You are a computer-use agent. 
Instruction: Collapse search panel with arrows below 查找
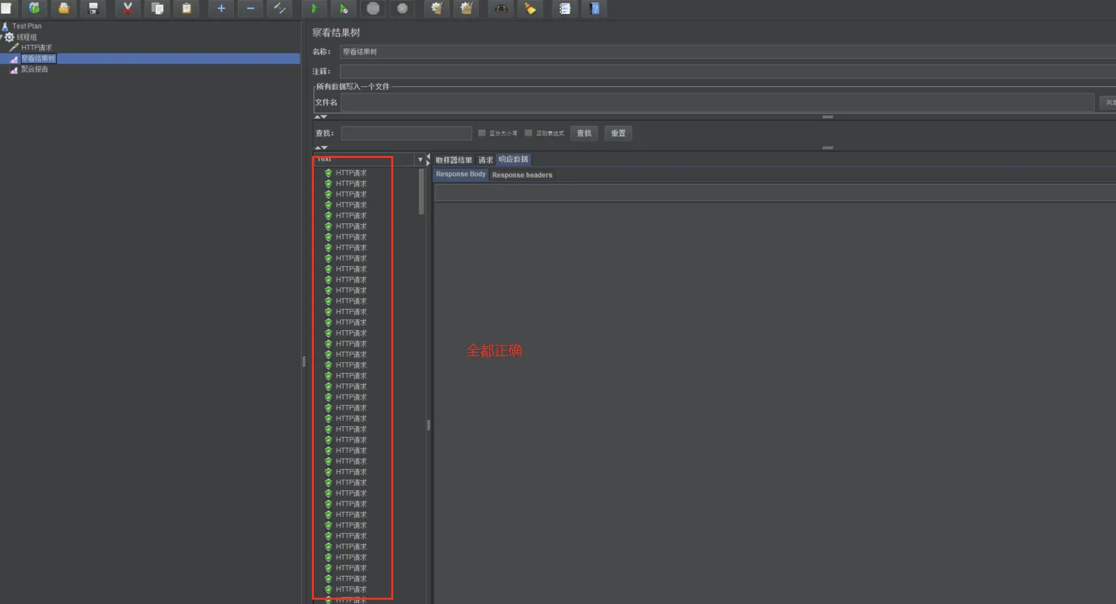tap(321, 147)
